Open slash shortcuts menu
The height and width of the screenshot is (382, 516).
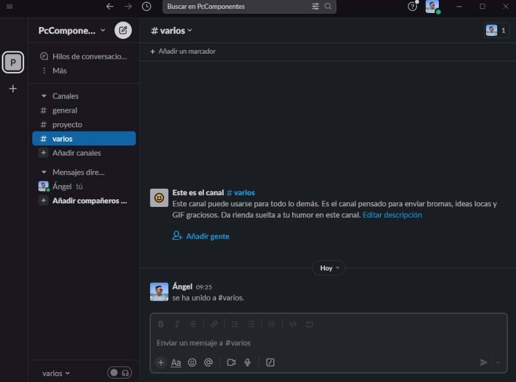270,363
